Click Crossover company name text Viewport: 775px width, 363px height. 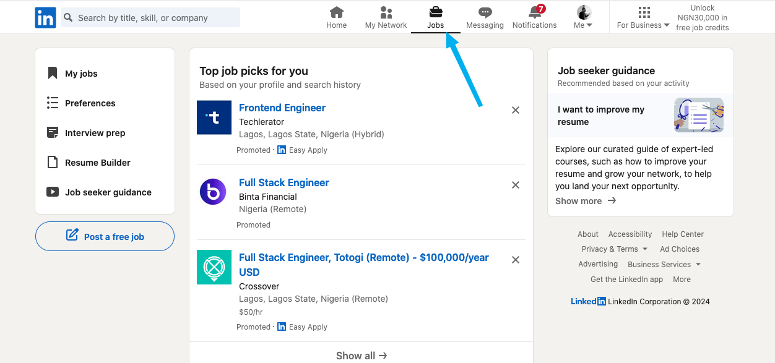(x=259, y=286)
